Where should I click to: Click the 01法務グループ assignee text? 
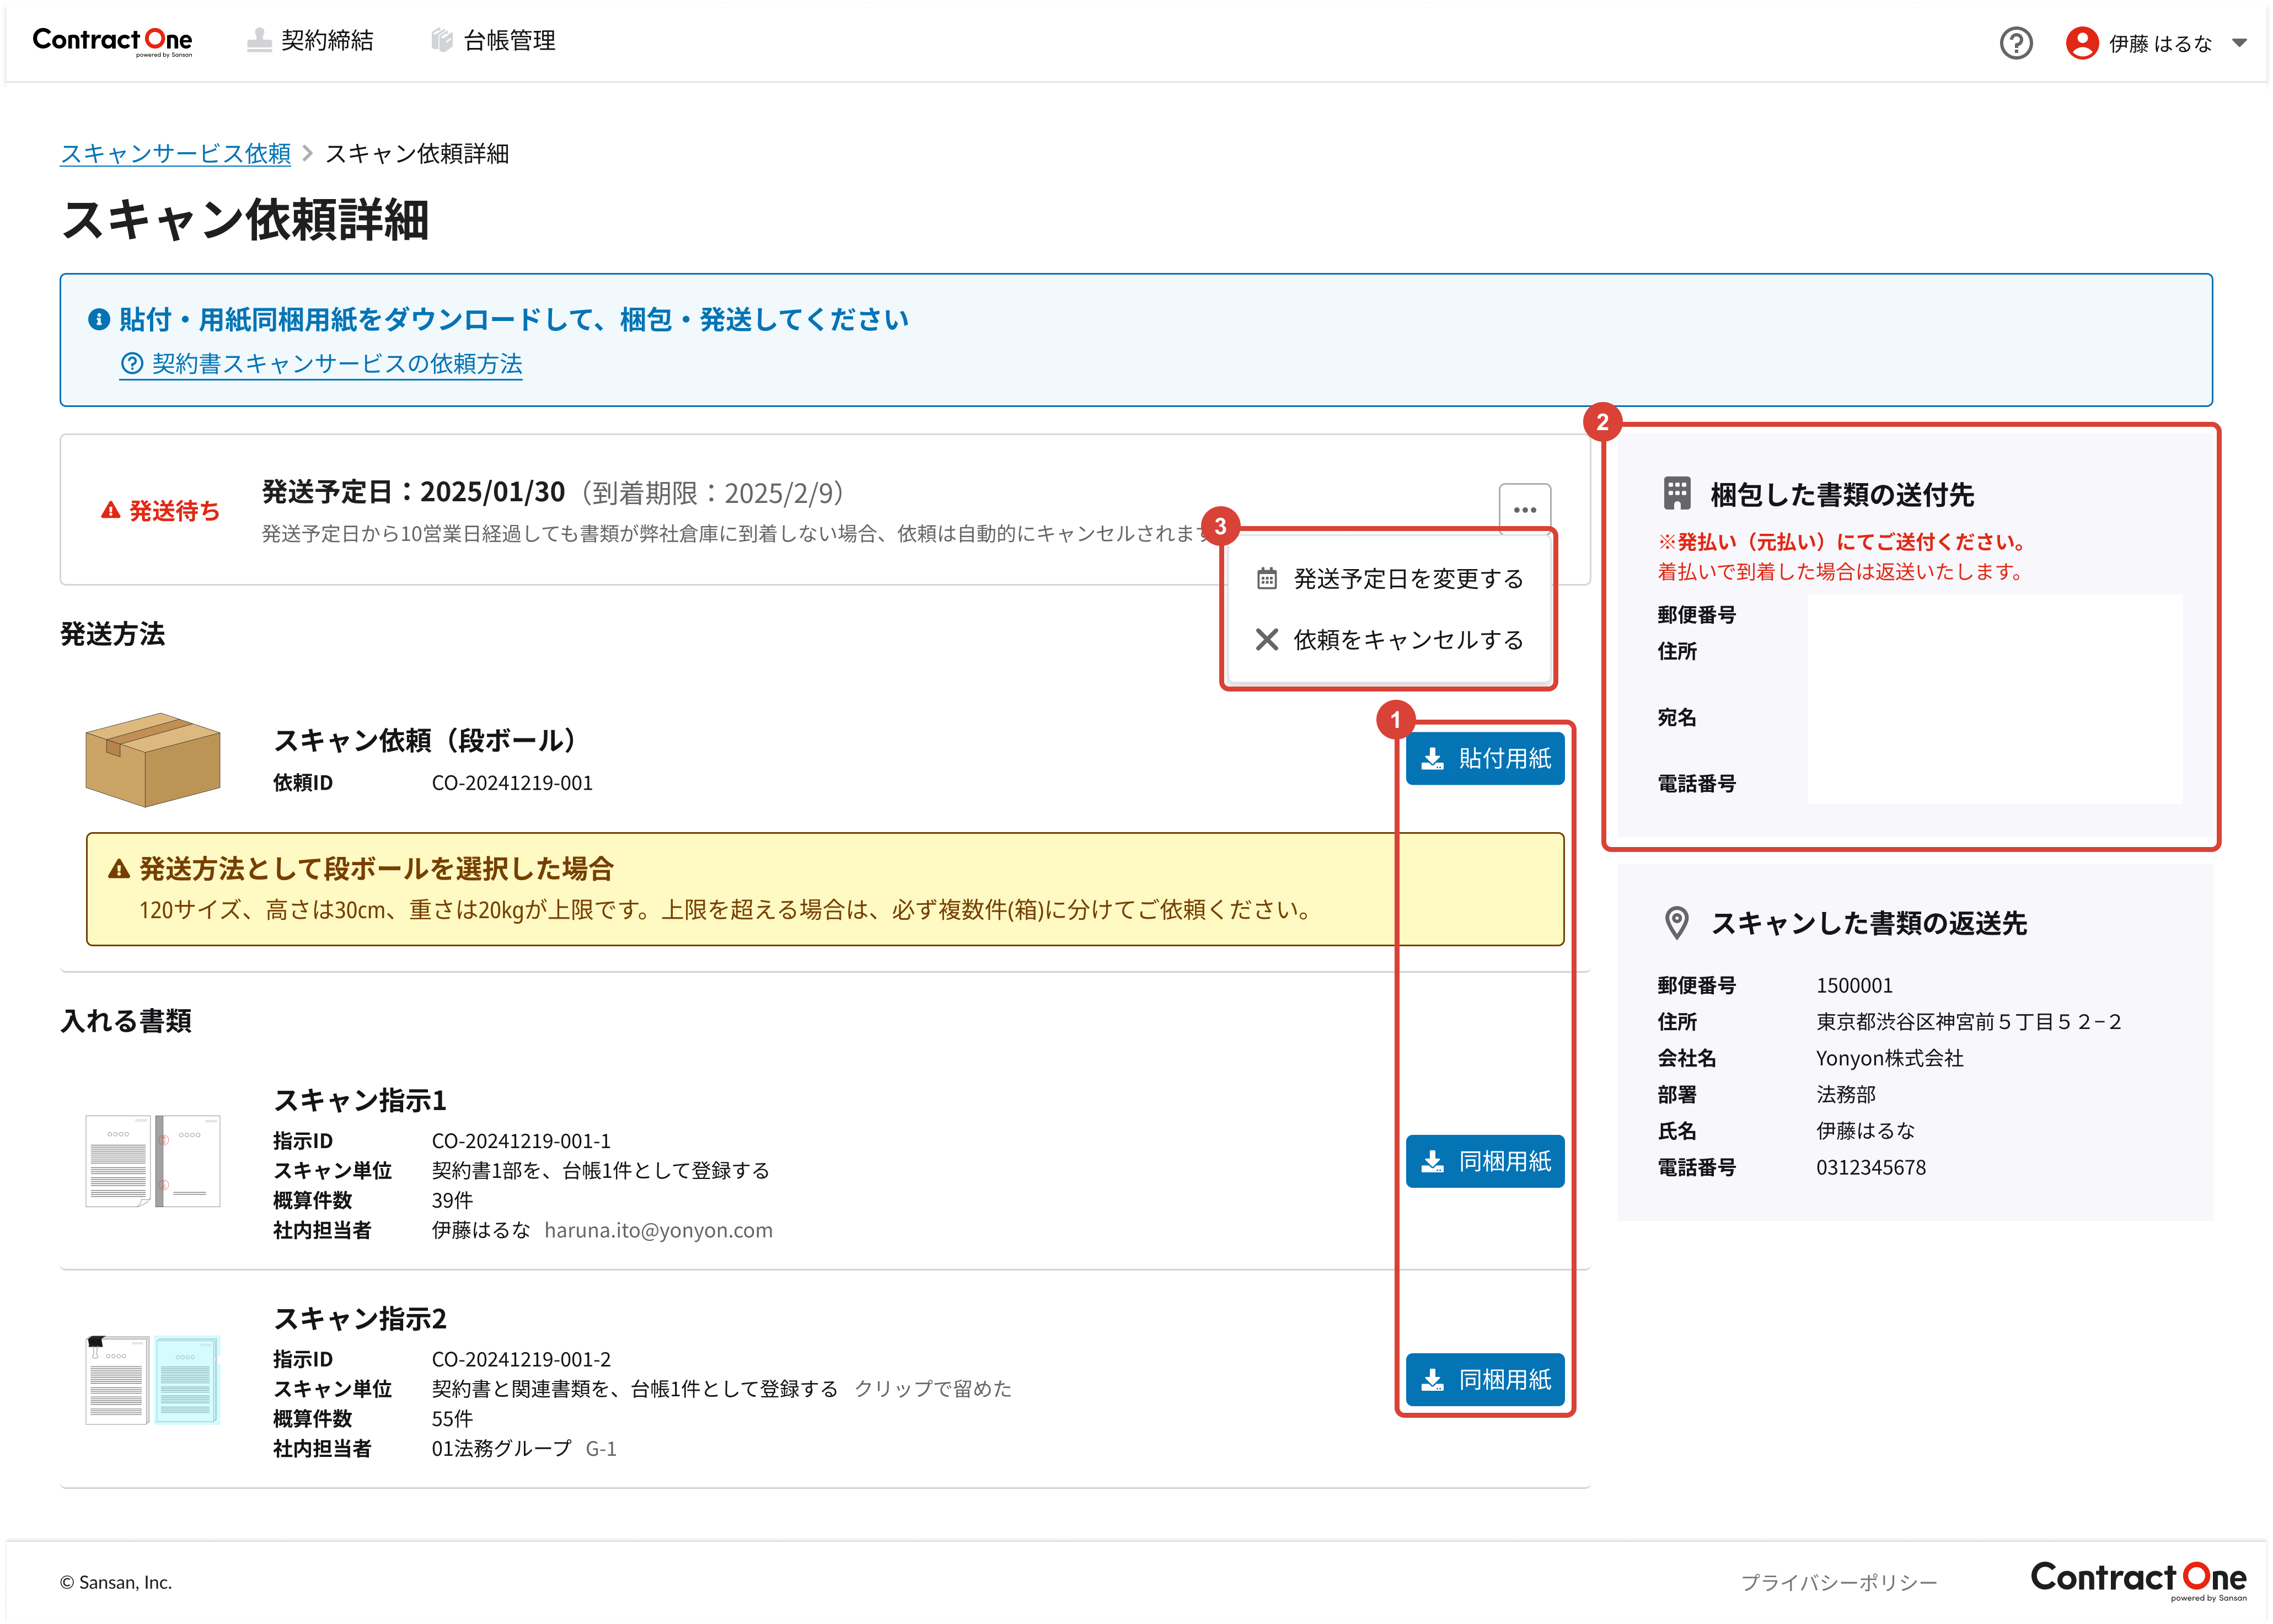(x=501, y=1448)
